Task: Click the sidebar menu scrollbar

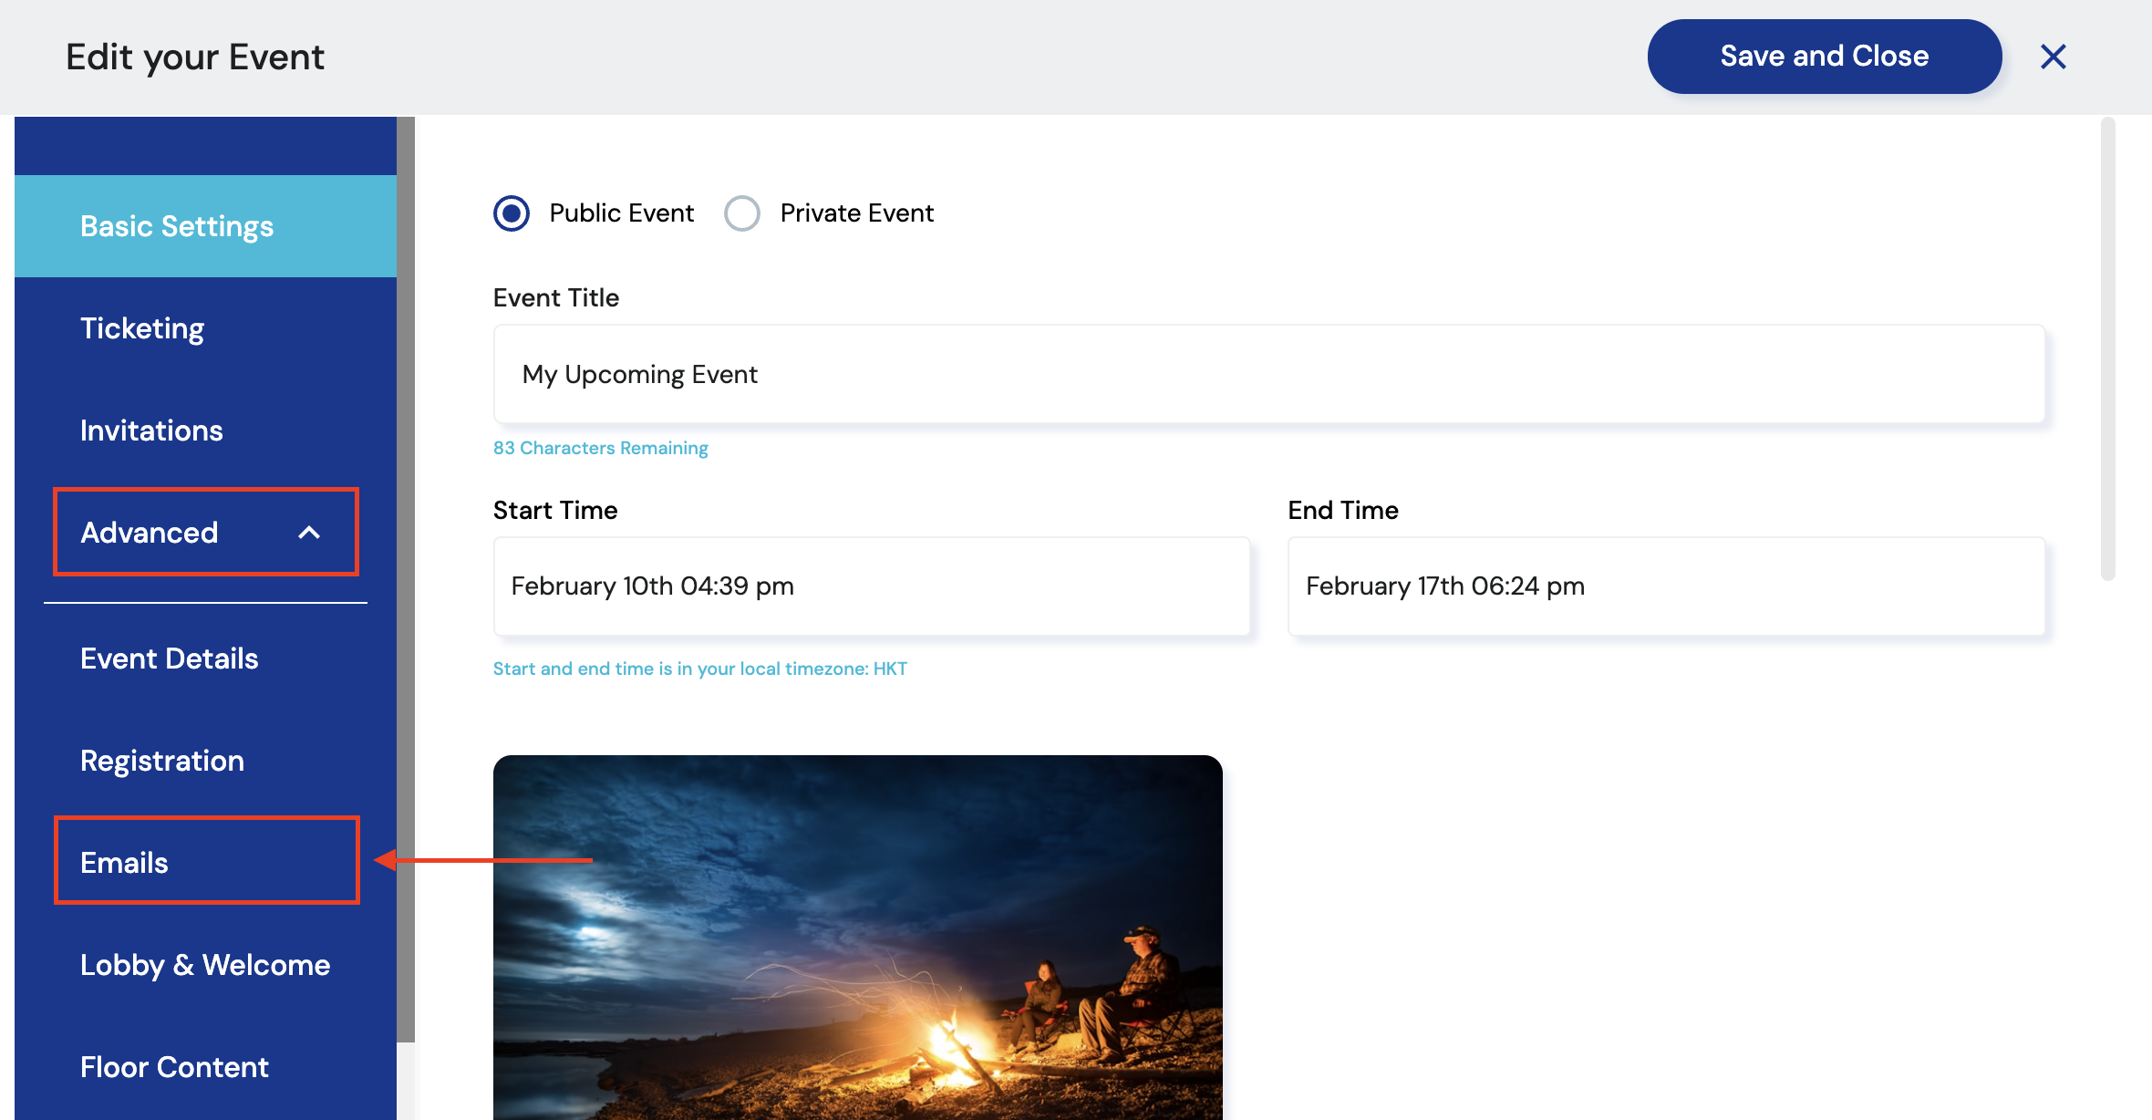Action: click(406, 579)
